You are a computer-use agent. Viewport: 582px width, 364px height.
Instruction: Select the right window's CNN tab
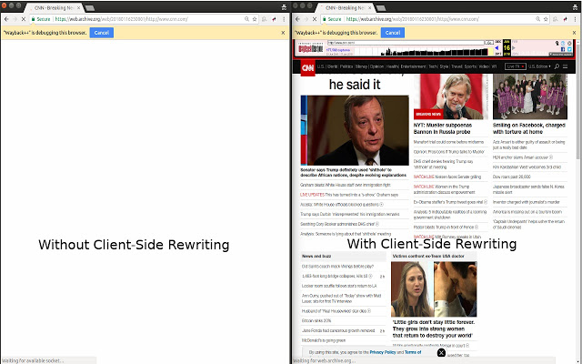(x=346, y=8)
